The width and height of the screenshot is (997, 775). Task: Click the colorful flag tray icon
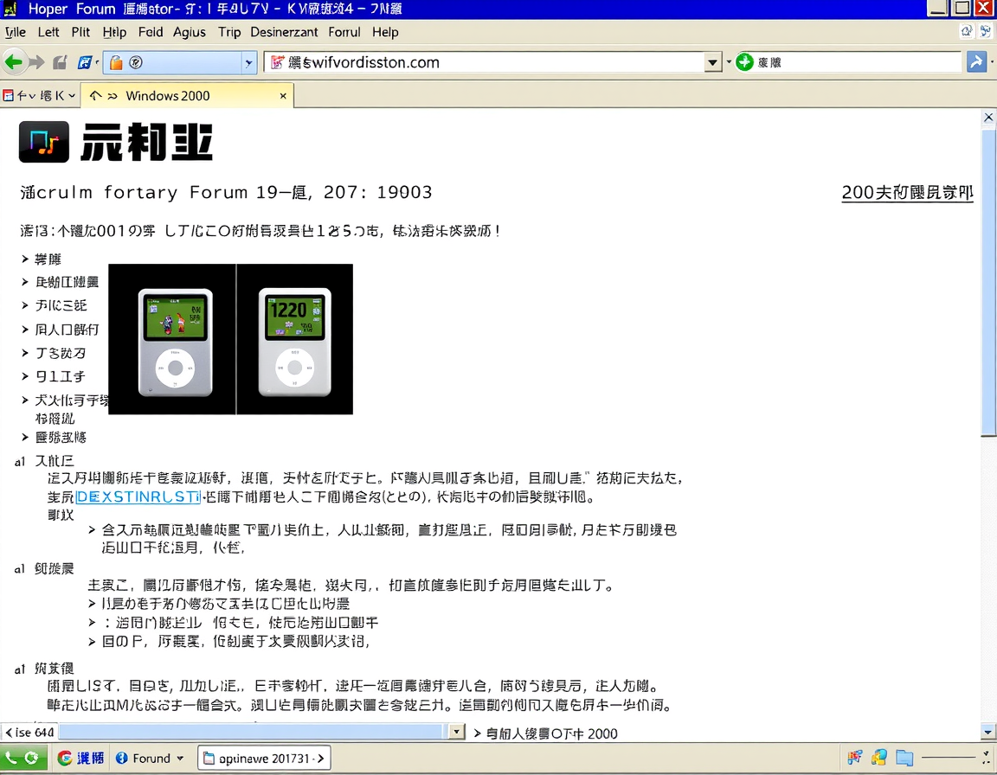click(854, 757)
